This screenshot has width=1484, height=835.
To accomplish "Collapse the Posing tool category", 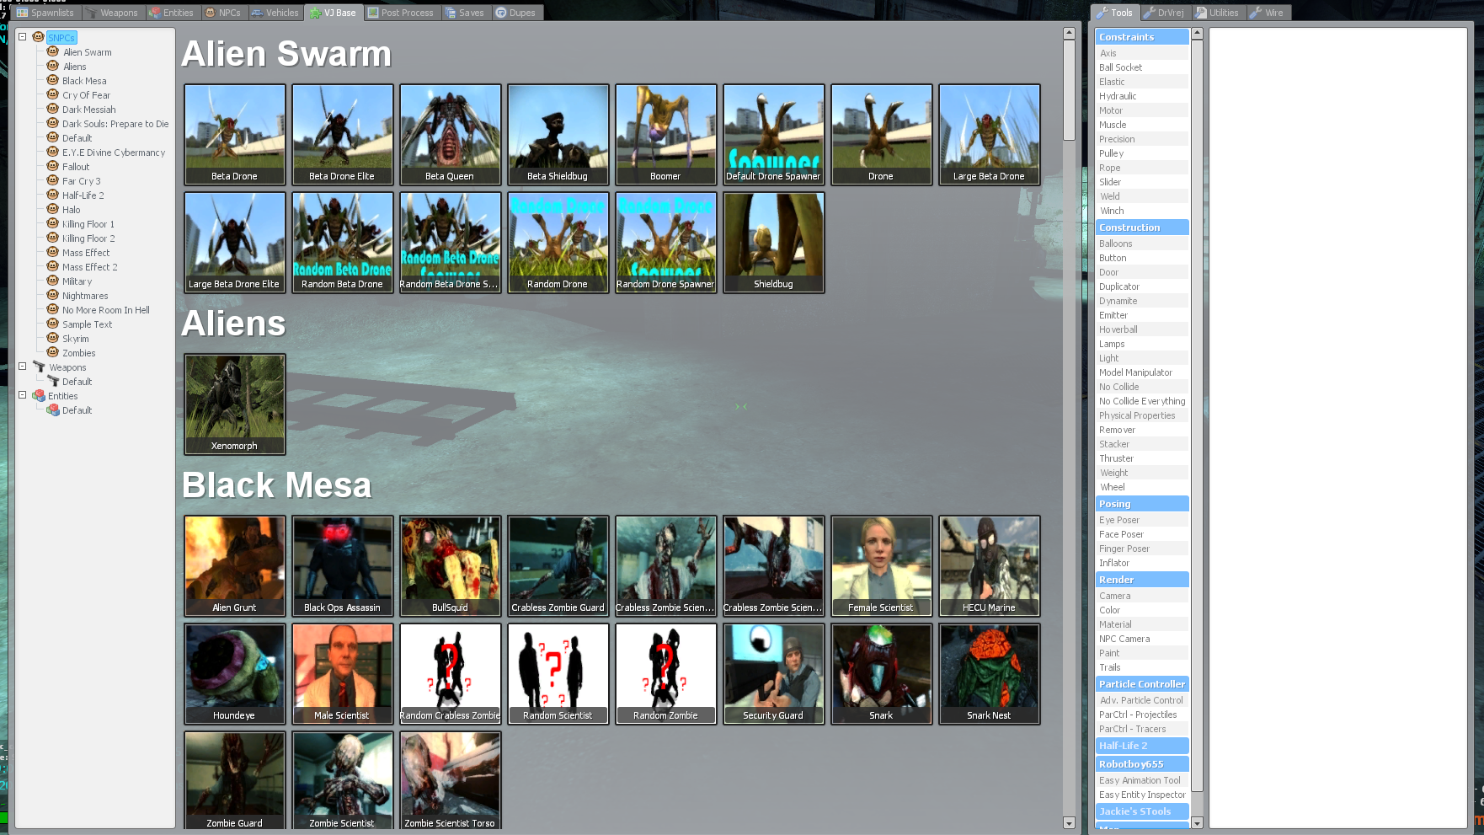I will [1142, 504].
